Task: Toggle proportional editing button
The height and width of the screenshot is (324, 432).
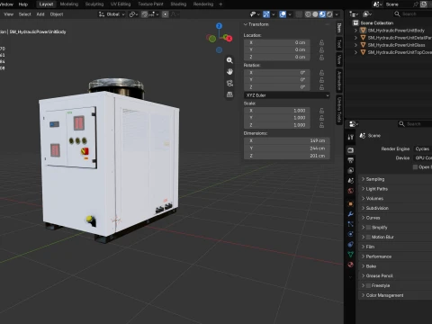Action: coord(166,14)
